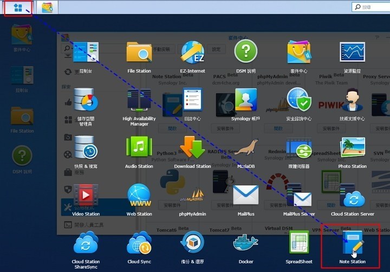Launch MariaDB application
390x272 pixels.
pos(245,148)
